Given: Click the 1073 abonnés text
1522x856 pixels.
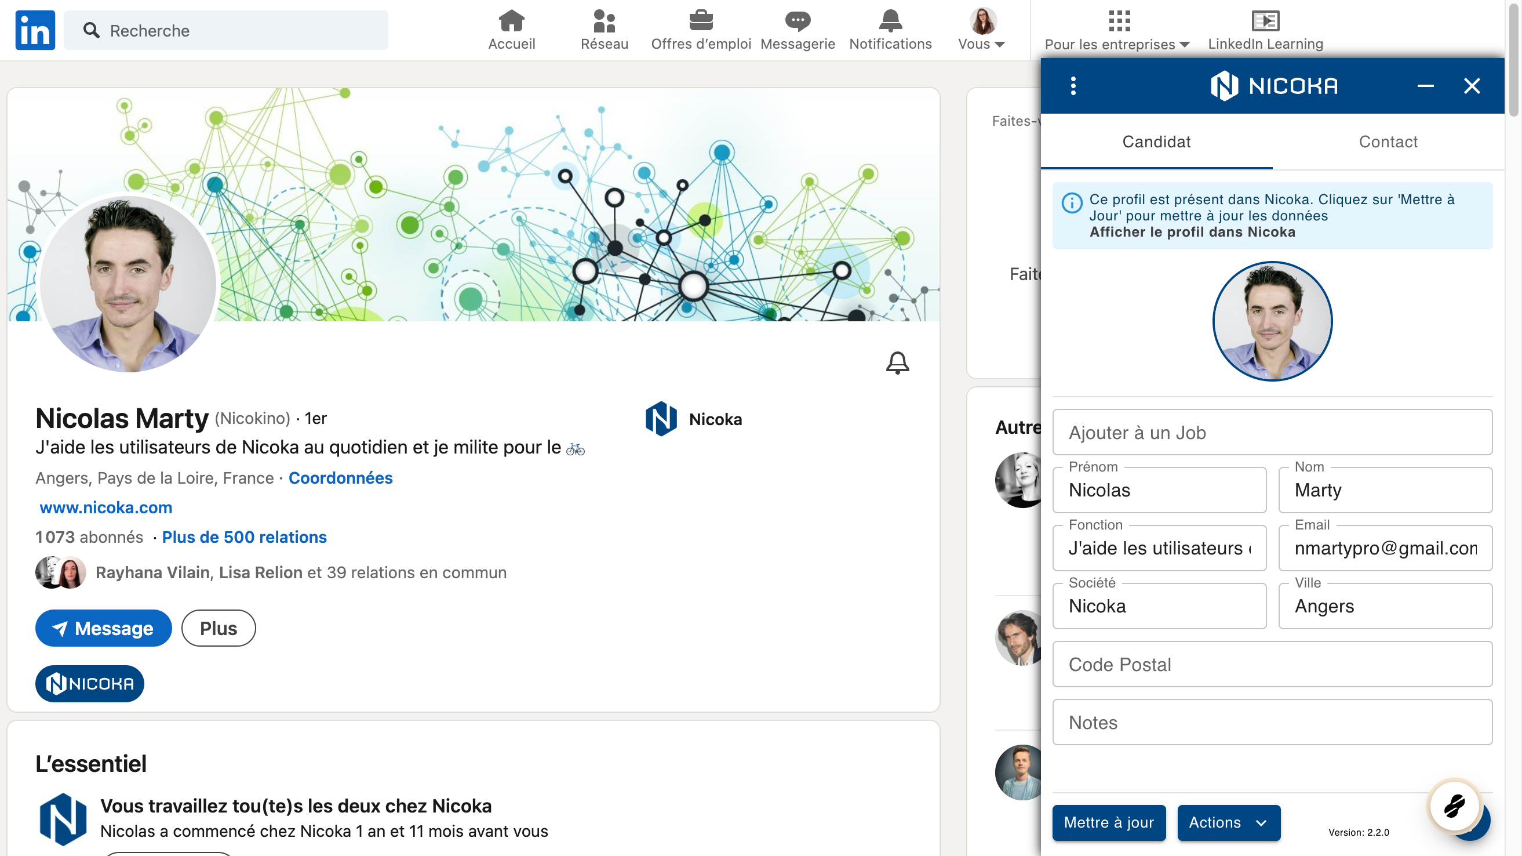Looking at the screenshot, I should coord(89,537).
